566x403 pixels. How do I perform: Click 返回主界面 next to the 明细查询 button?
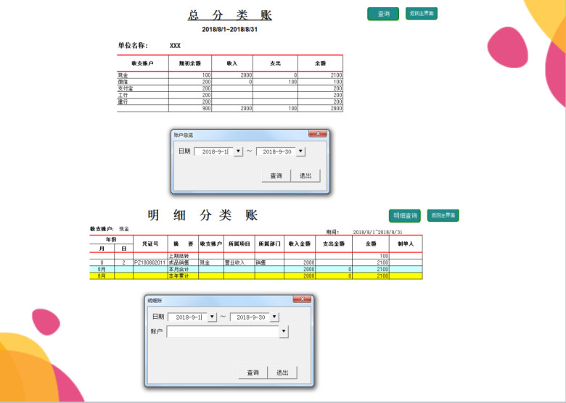(x=443, y=215)
